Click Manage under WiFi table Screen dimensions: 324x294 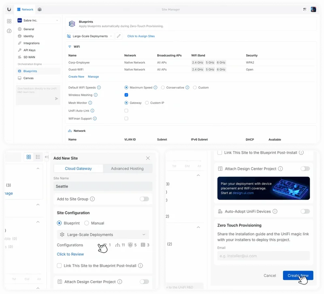(x=94, y=76)
